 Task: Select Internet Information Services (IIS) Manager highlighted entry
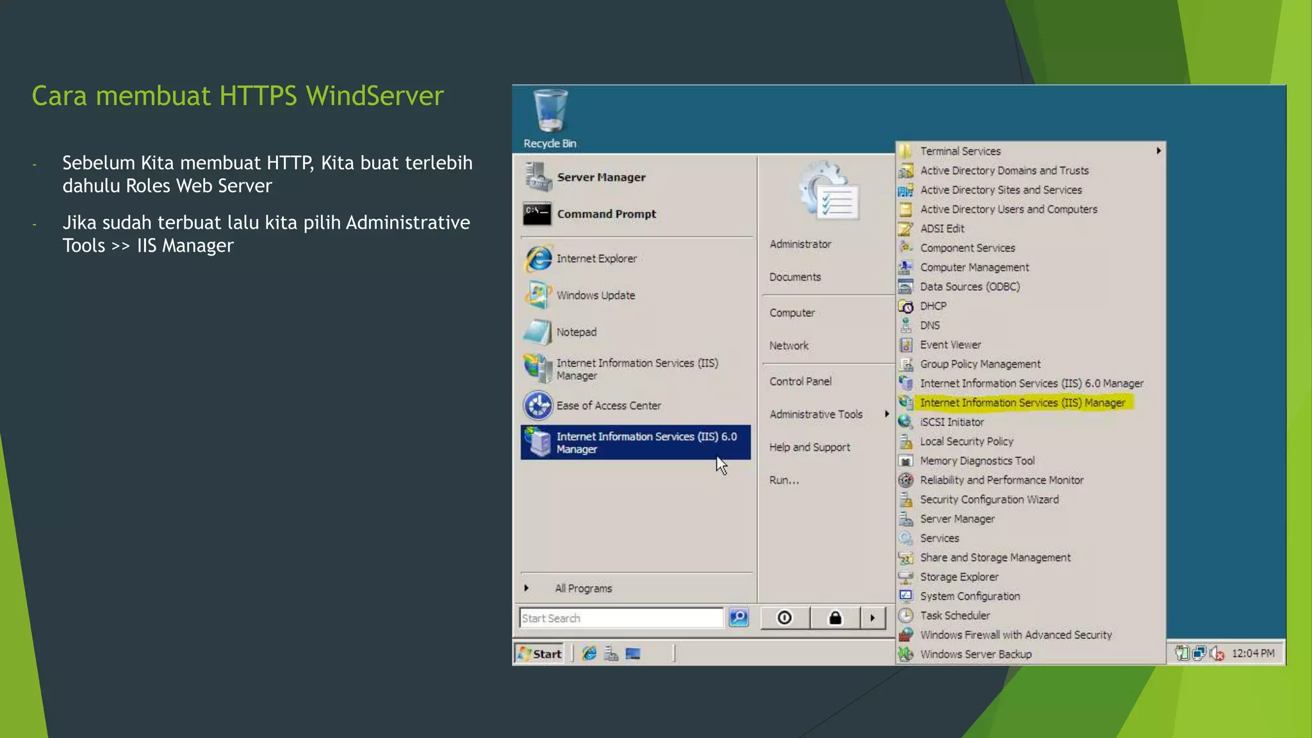point(1022,403)
